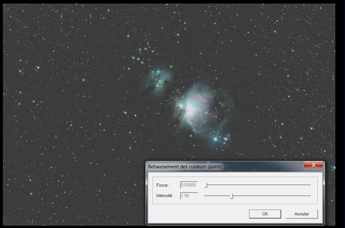The width and height of the screenshot is (345, 228).
Task: Close the Rehaussement des couleurs dialog
Action: tap(313, 165)
